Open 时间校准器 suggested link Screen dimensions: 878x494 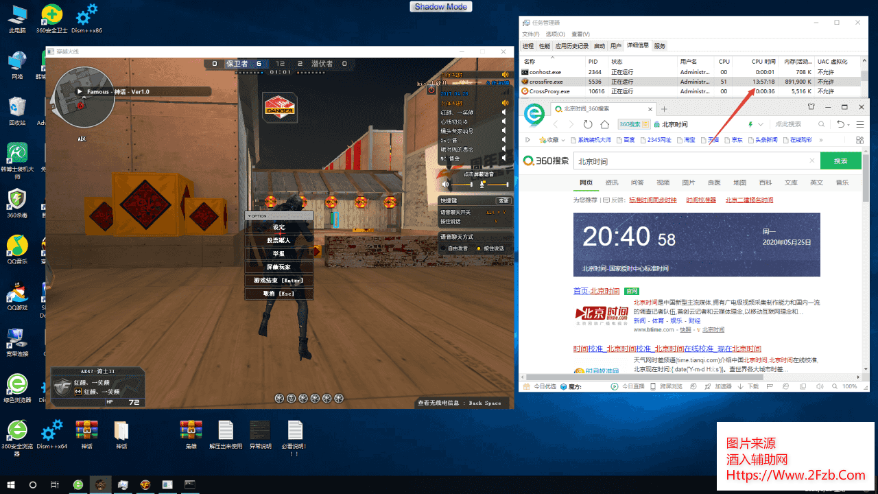(x=701, y=200)
